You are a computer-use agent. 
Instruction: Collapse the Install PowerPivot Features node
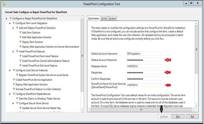click(13, 52)
